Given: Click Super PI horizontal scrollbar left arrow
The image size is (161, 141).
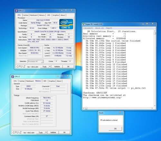Looking at the screenshot, I should tap(84, 108).
